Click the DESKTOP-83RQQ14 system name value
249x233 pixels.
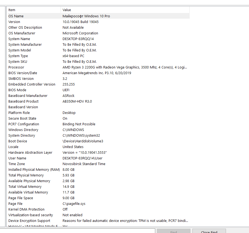click(x=78, y=39)
